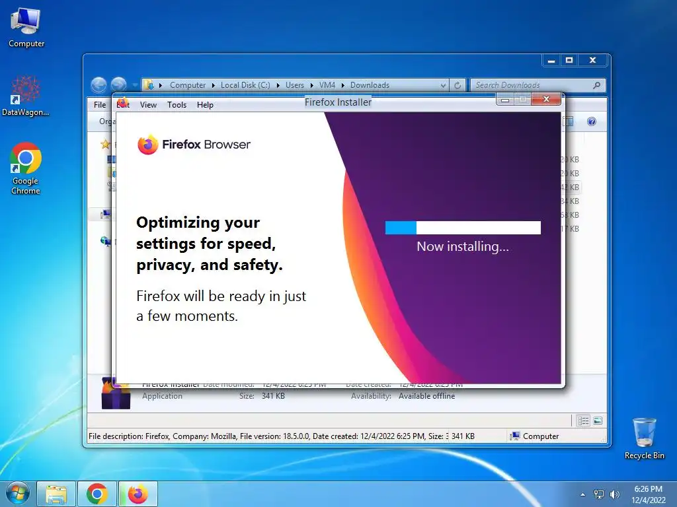This screenshot has width=677, height=507.
Task: Open the File menu in Explorer
Action: (100, 105)
